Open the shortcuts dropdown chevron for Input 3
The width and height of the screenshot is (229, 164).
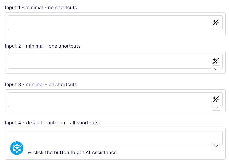tap(216, 108)
